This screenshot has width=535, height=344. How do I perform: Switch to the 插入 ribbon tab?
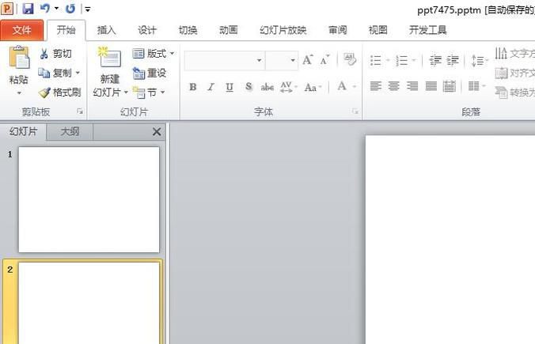pyautogui.click(x=107, y=30)
